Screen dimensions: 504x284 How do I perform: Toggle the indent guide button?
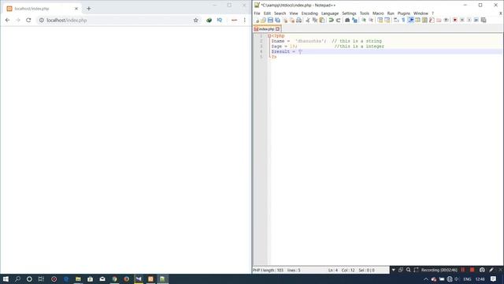(x=410, y=20)
